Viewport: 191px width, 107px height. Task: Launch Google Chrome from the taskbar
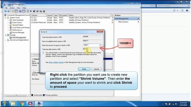point(22,104)
